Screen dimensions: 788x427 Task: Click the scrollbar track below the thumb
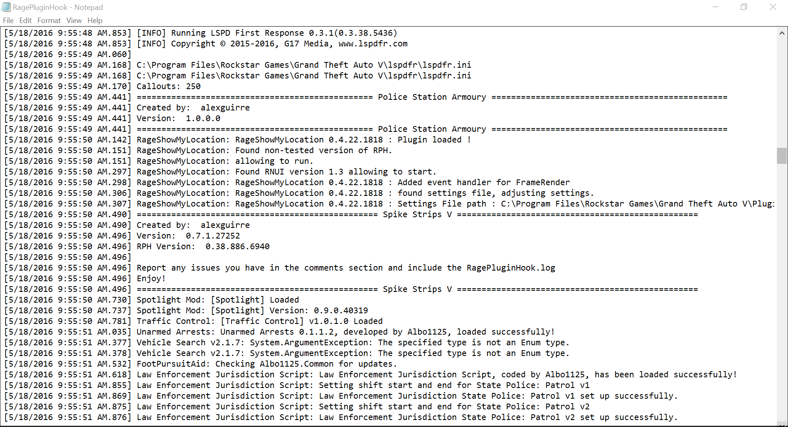coord(781,287)
